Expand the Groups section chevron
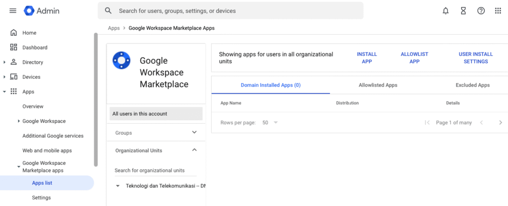The height and width of the screenshot is (206, 508). pyautogui.click(x=194, y=132)
